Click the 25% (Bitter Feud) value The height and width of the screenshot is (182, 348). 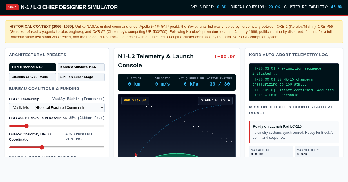coord(87,118)
